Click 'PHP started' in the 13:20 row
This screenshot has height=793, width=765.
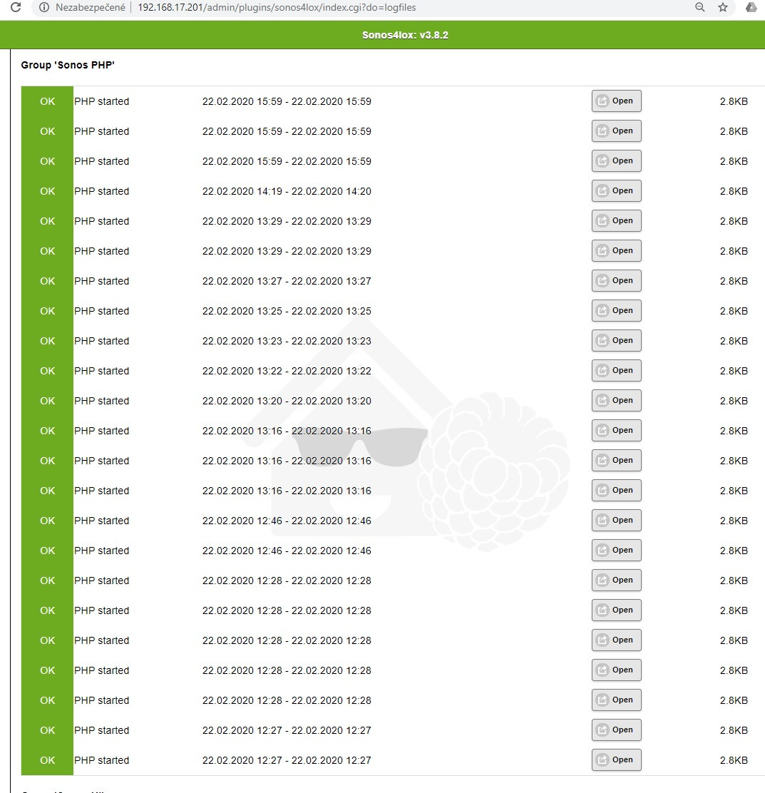click(102, 401)
